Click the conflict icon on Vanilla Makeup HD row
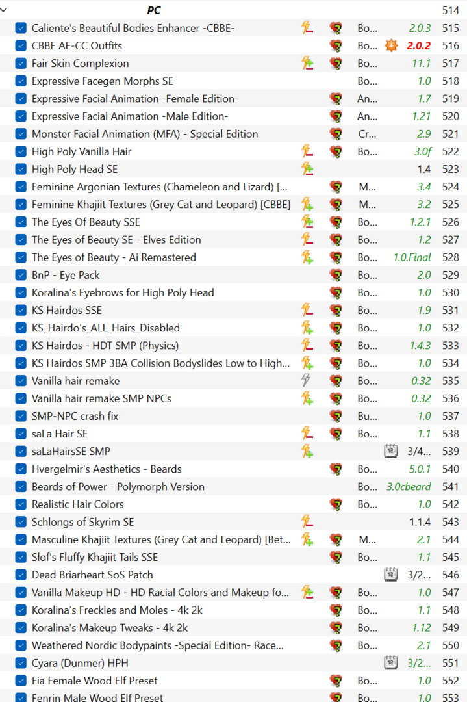The image size is (467, 702). 307,592
